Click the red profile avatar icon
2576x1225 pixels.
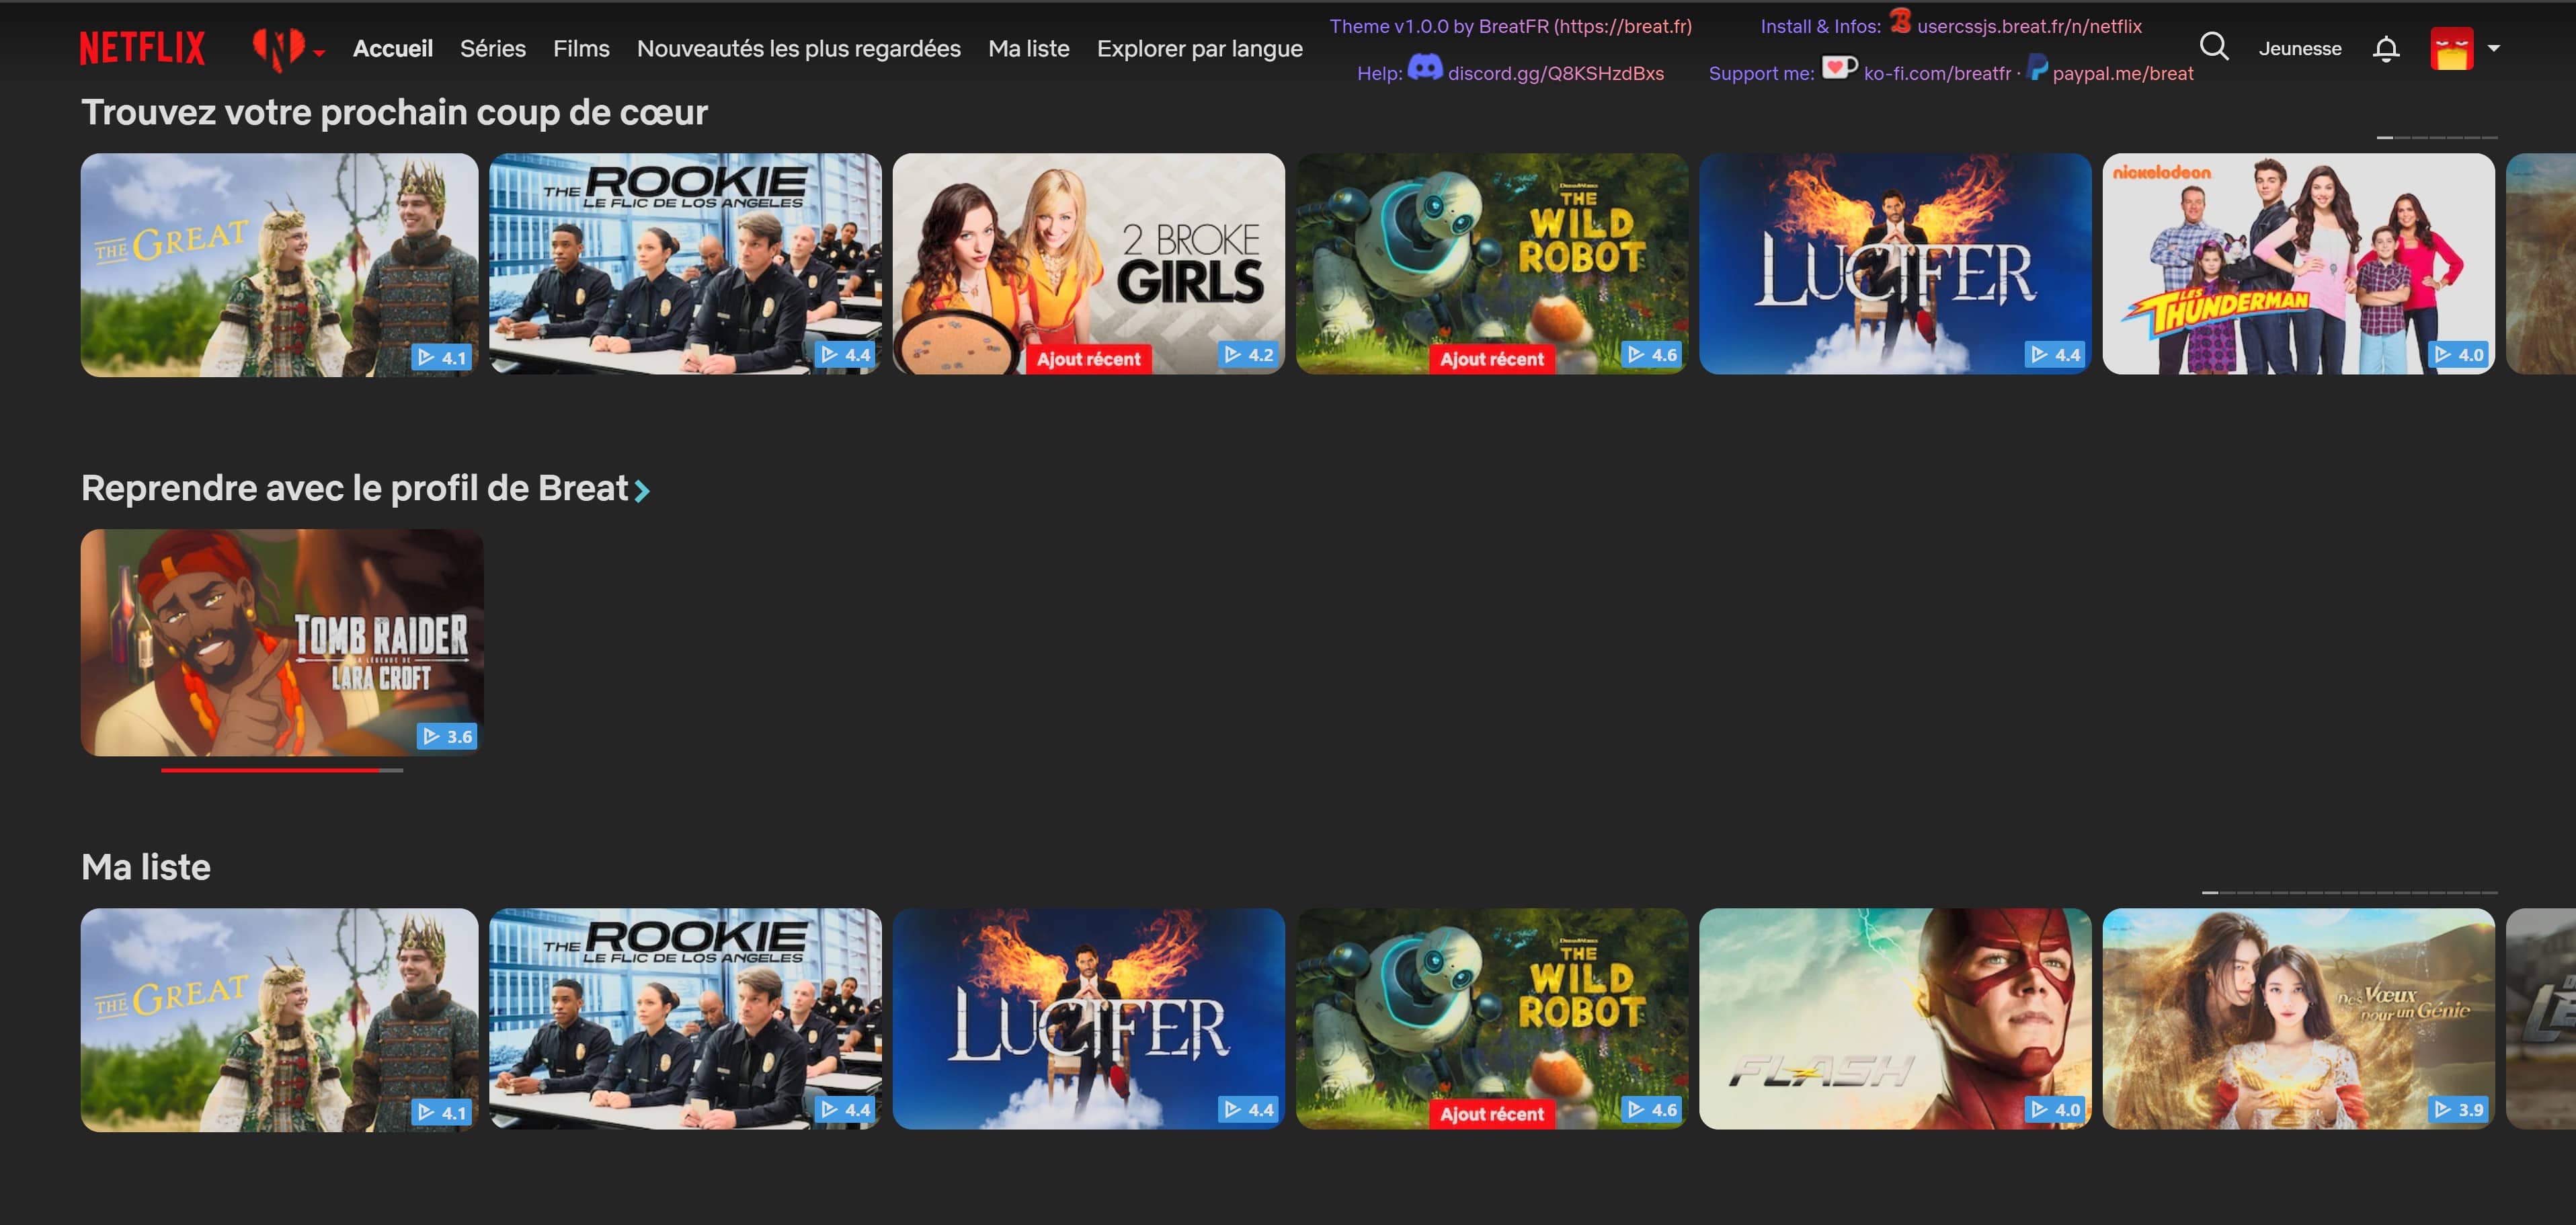(x=2452, y=48)
